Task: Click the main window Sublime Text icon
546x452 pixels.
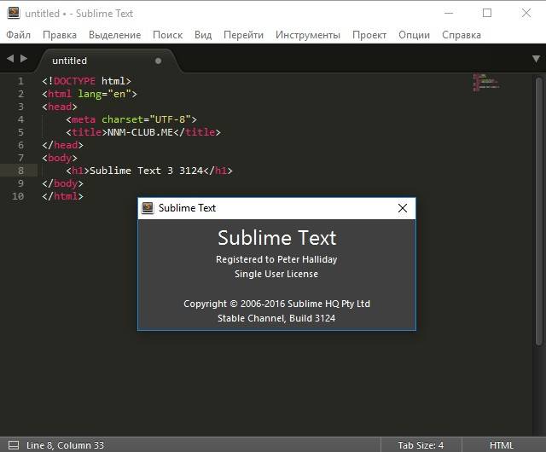Action: (14, 13)
